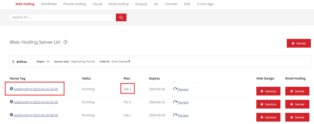This screenshot has width=314, height=124.
Task: Go to the Z.com Sign tab
Action: 205,4
